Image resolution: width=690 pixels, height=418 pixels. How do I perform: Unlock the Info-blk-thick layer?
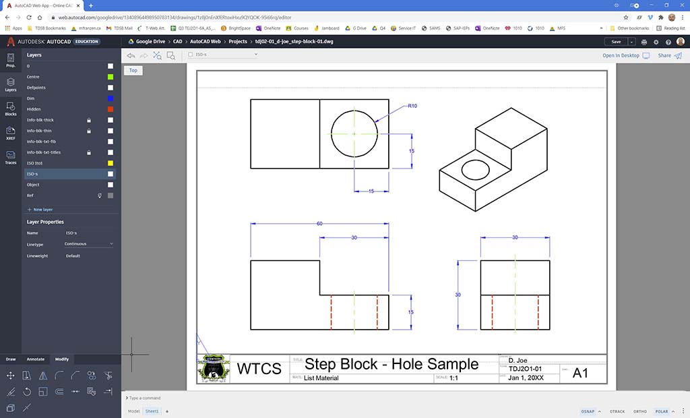88,120
